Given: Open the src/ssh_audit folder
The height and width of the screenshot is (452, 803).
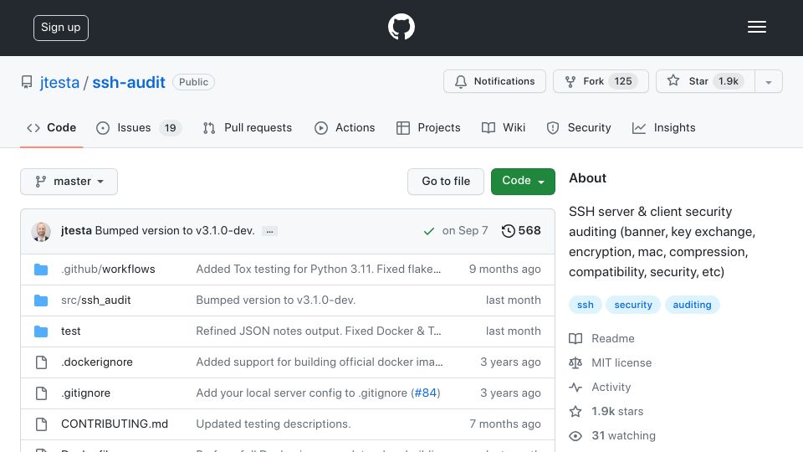Looking at the screenshot, I should [x=95, y=300].
